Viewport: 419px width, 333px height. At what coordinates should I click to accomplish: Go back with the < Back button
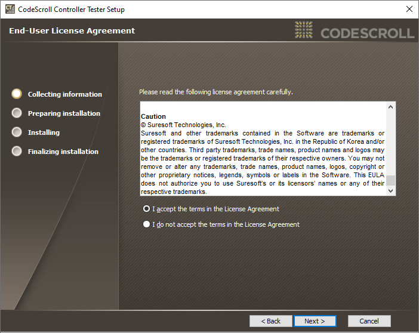point(271,321)
